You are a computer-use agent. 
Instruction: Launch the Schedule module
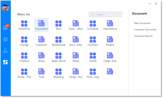(x=93, y=24)
